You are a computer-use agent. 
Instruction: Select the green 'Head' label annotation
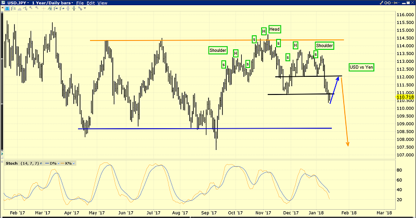pos(275,30)
